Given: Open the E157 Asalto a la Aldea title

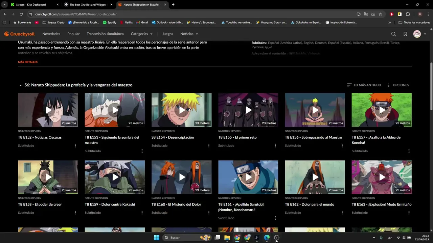Looking at the screenshot, I should 376,140.
